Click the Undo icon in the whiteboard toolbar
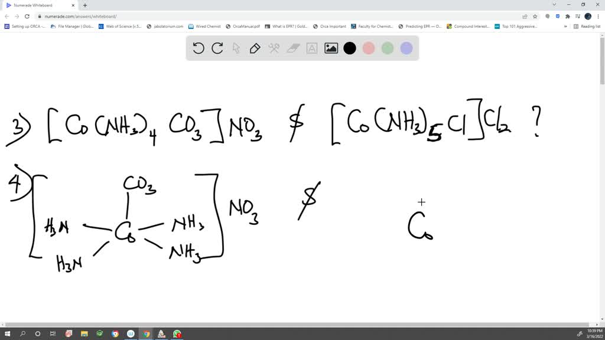 [x=199, y=48]
